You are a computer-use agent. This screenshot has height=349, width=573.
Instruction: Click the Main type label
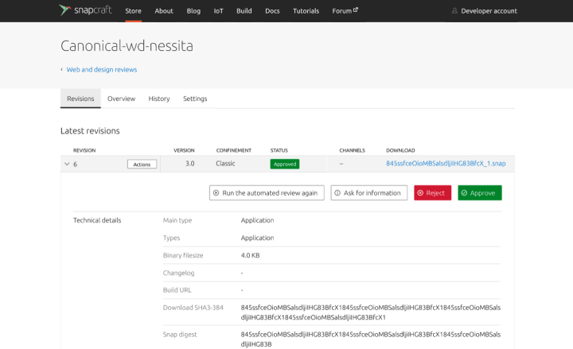[177, 220]
